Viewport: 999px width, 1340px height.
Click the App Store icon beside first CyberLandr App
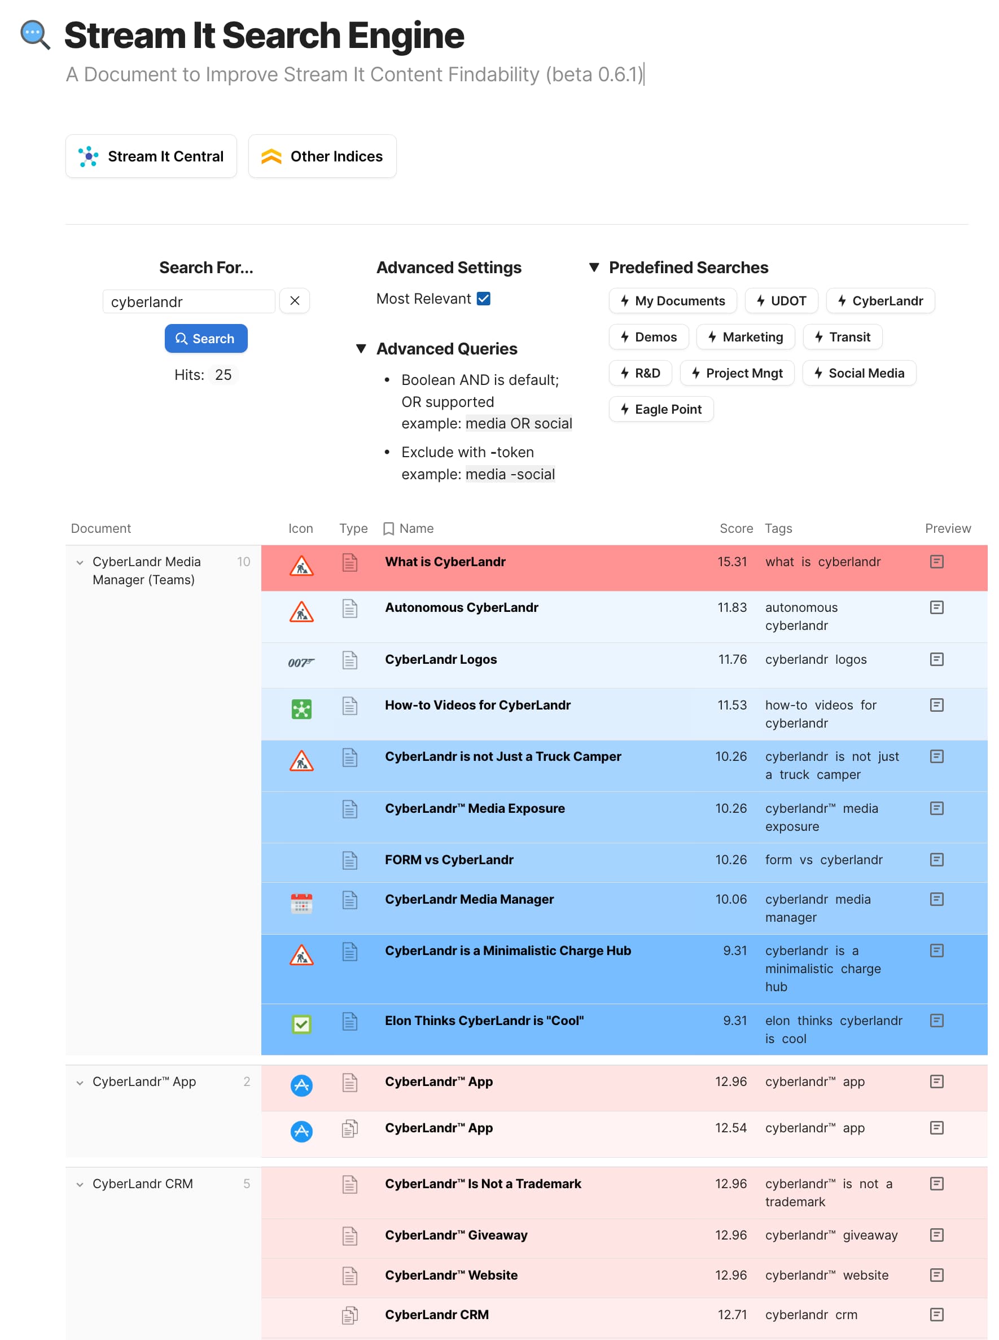(x=301, y=1085)
